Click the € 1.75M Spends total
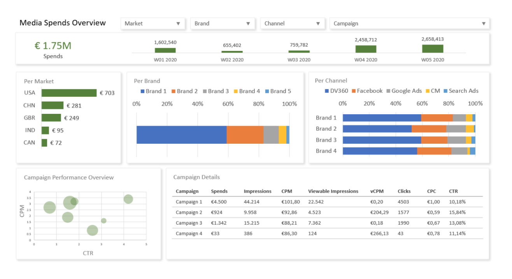Viewport: 512px width, 279px height. [53, 46]
